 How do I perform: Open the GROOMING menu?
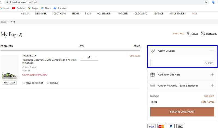pyautogui.click(x=141, y=14)
